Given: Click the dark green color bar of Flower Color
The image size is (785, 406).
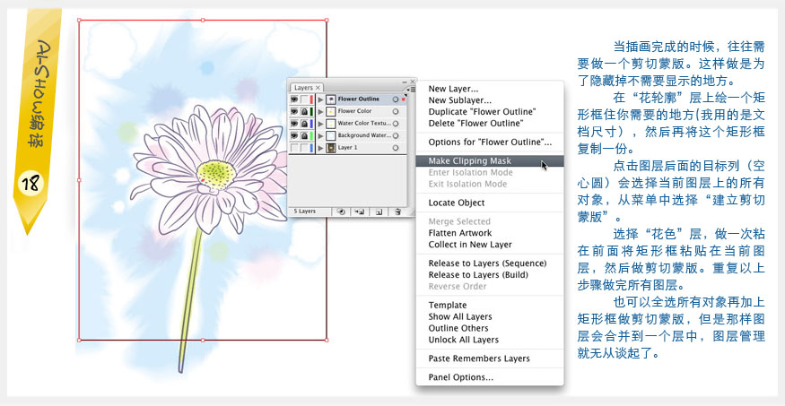Looking at the screenshot, I should coord(312,111).
